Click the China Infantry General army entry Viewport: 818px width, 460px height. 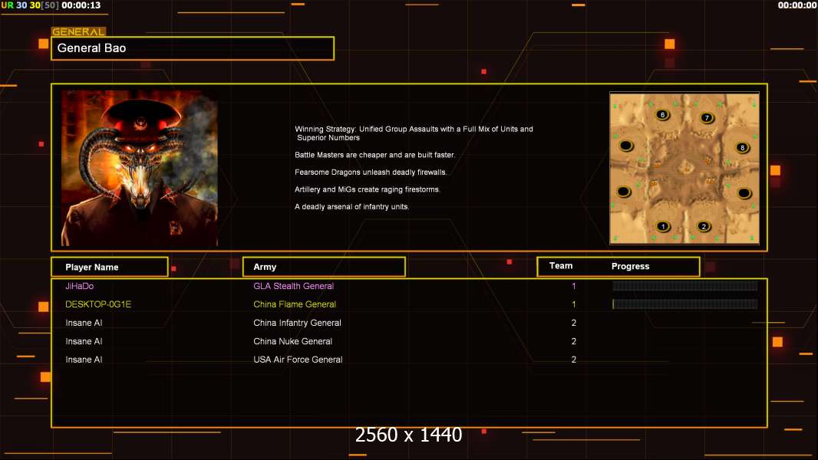click(x=297, y=323)
